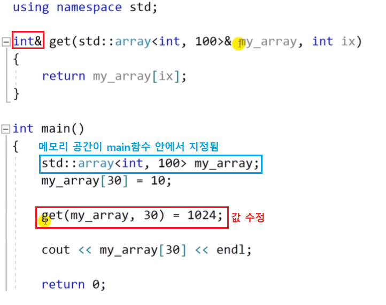Viewport: 386px width, 305px height.
Task: Collapse the get function code block
Action: click(6, 42)
